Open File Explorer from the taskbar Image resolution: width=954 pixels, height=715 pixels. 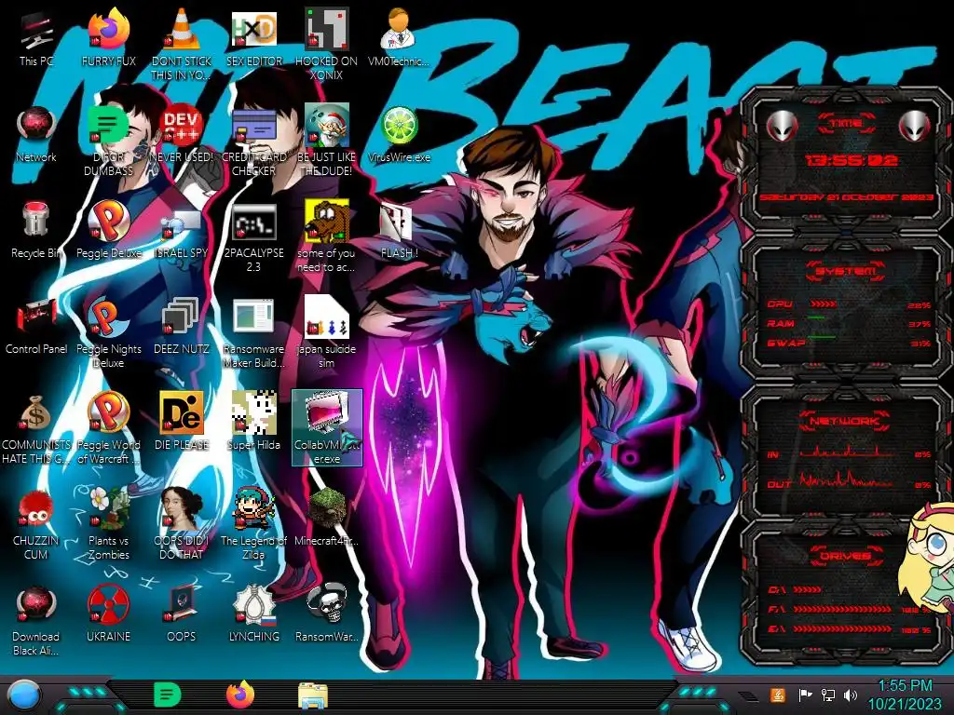point(313,695)
